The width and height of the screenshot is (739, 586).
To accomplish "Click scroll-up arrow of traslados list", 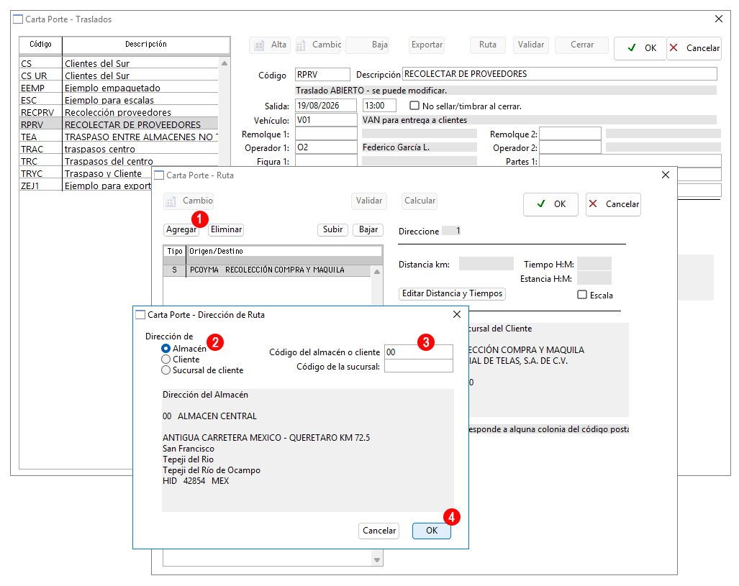I will (x=225, y=63).
